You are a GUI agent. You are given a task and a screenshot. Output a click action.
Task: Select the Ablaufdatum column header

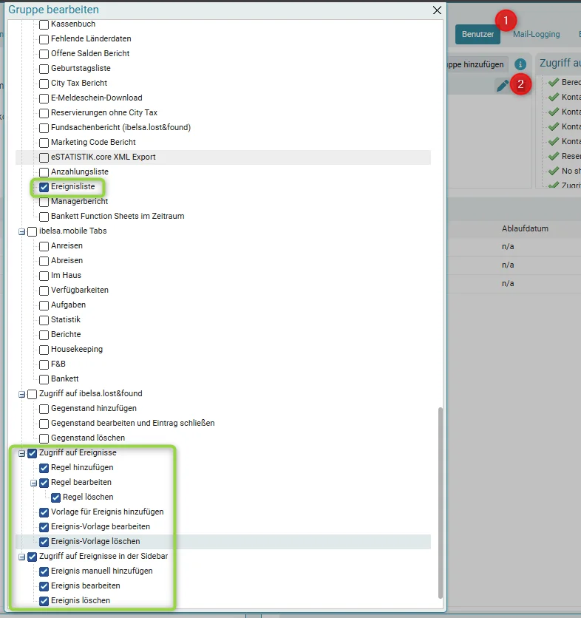(x=525, y=228)
